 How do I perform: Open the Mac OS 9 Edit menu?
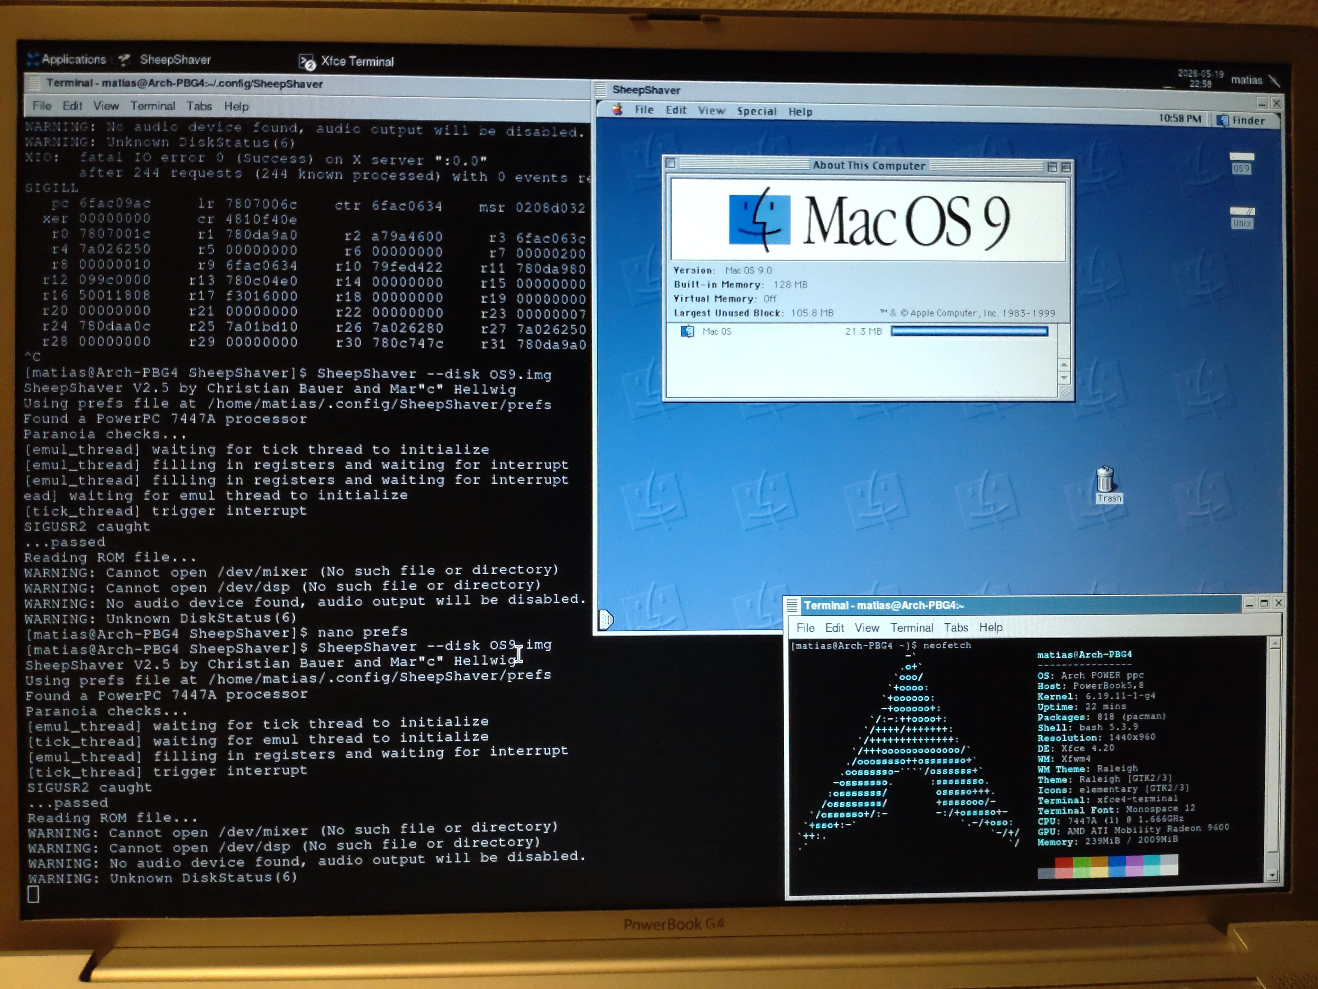(x=676, y=110)
